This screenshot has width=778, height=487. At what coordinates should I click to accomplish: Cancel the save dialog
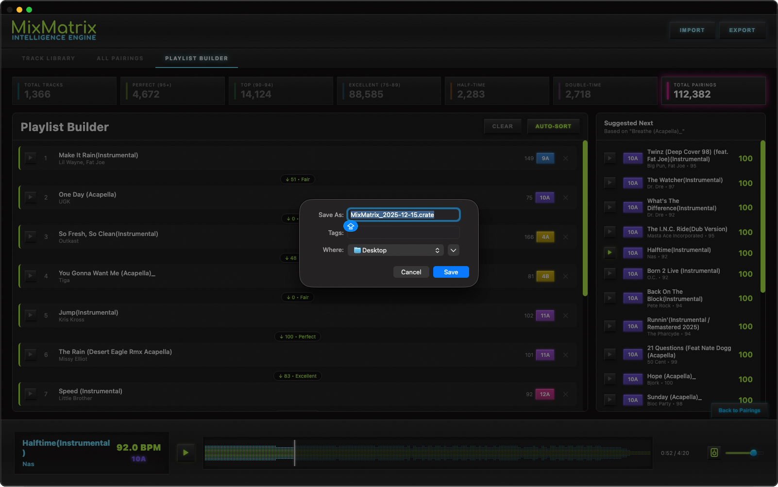click(x=411, y=272)
